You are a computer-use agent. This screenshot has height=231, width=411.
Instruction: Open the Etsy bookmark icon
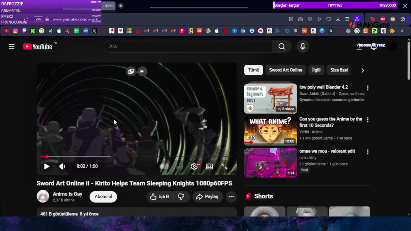click(x=366, y=31)
